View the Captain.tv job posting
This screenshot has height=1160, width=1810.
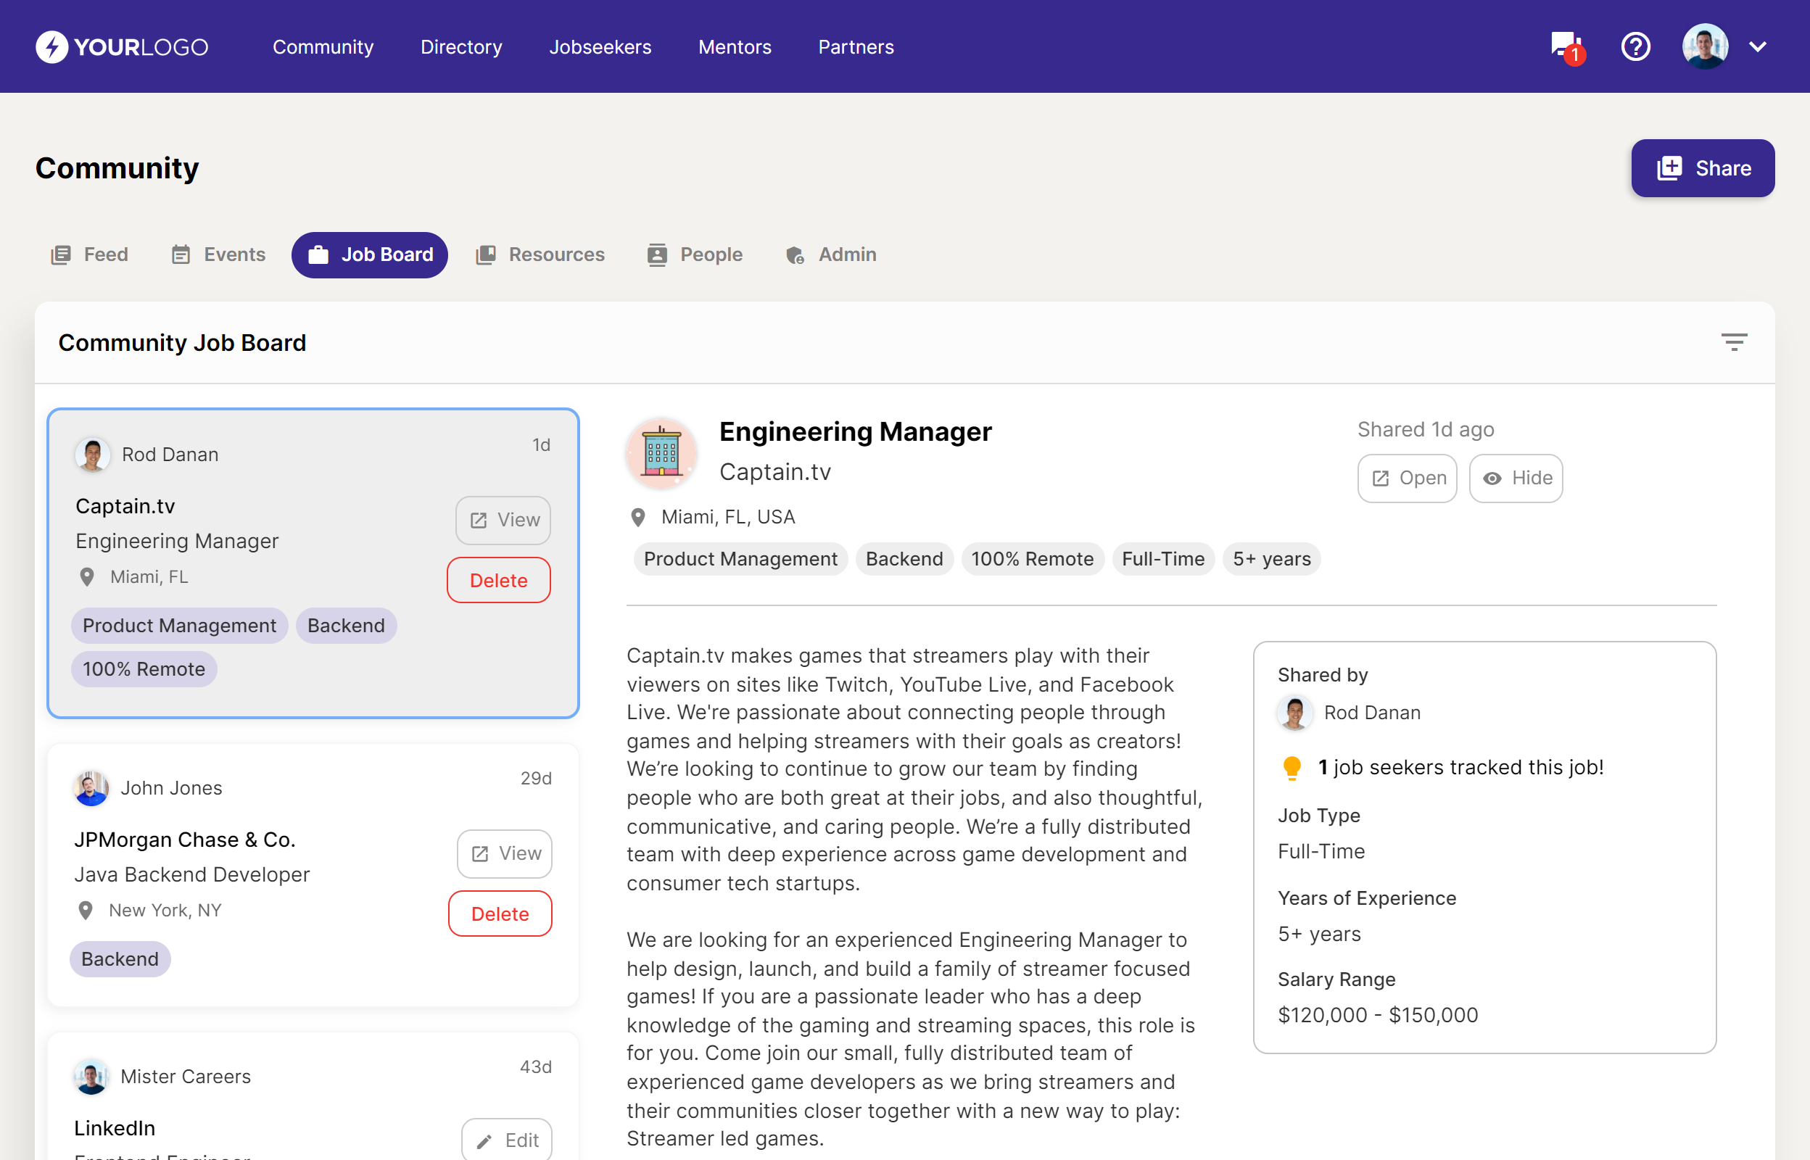click(x=503, y=521)
